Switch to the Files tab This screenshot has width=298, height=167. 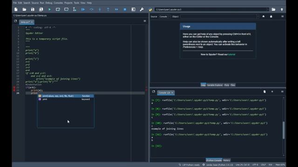coord(233,85)
